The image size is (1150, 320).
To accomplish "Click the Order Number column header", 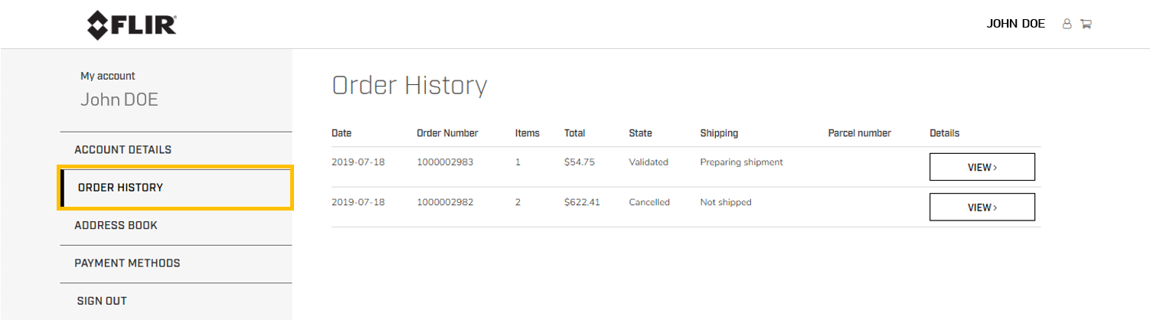I will click(x=447, y=133).
